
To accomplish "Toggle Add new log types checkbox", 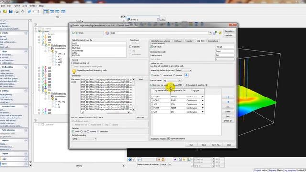I will [152, 85].
